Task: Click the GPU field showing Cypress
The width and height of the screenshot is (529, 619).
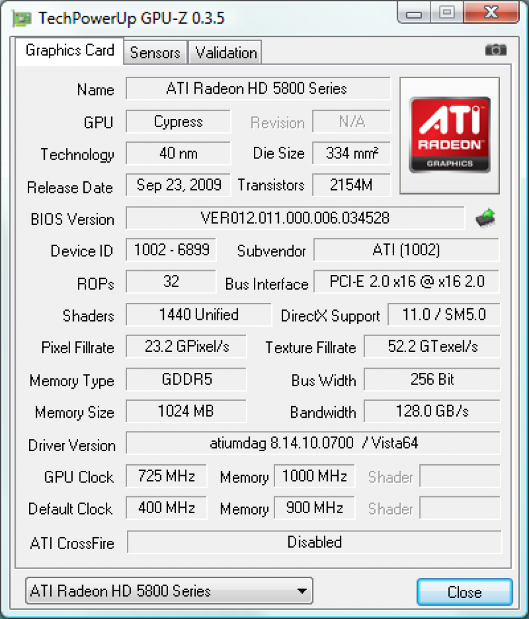Action: click(x=178, y=122)
